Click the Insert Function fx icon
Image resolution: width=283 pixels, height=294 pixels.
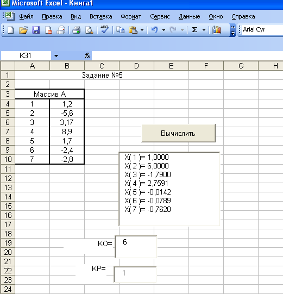pos(87,55)
